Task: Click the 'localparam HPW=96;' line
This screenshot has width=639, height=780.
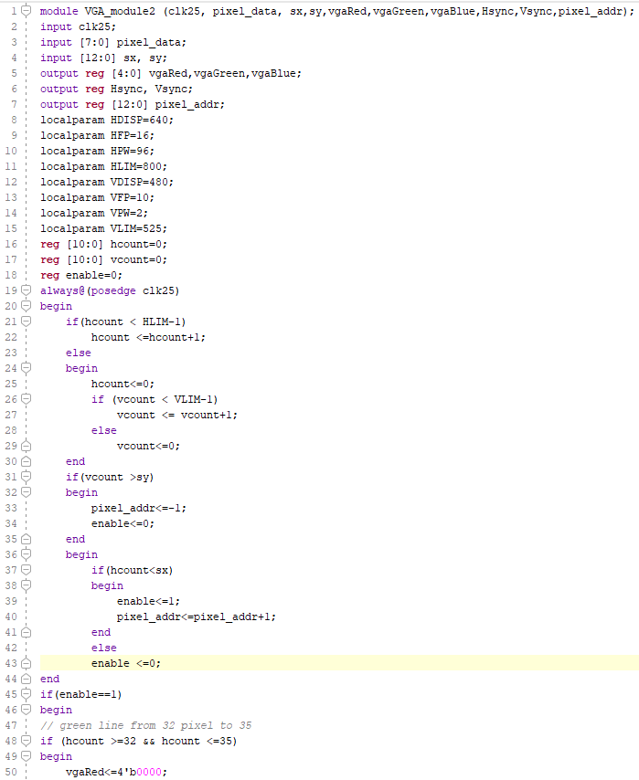Action: point(97,151)
